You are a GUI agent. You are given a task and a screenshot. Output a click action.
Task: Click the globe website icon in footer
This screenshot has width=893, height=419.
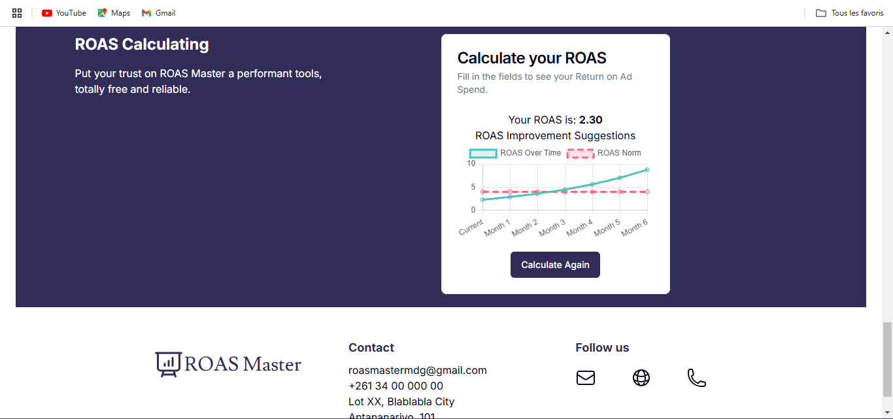tap(641, 378)
